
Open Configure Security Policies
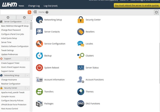coord(12,101)
